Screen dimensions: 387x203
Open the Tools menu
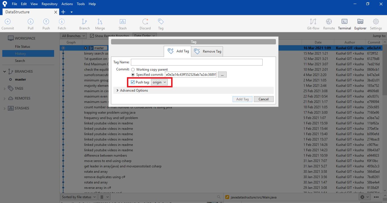[81, 4]
